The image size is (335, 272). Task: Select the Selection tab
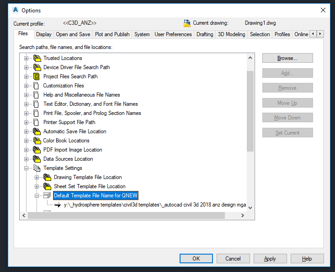click(x=260, y=34)
